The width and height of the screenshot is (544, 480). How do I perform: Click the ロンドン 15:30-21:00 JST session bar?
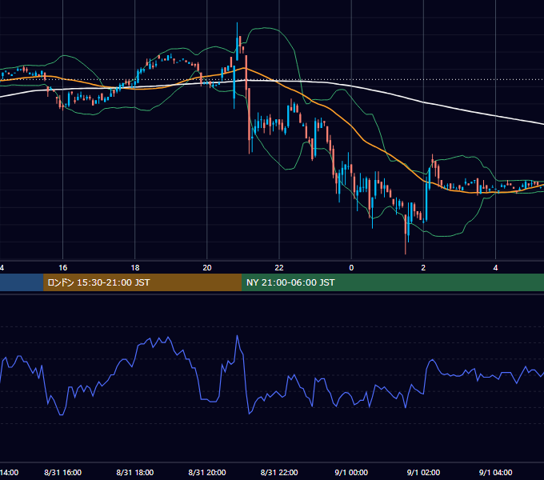142,282
